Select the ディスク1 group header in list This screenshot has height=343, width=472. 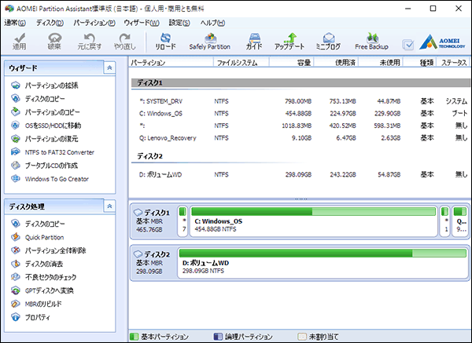[x=301, y=83]
